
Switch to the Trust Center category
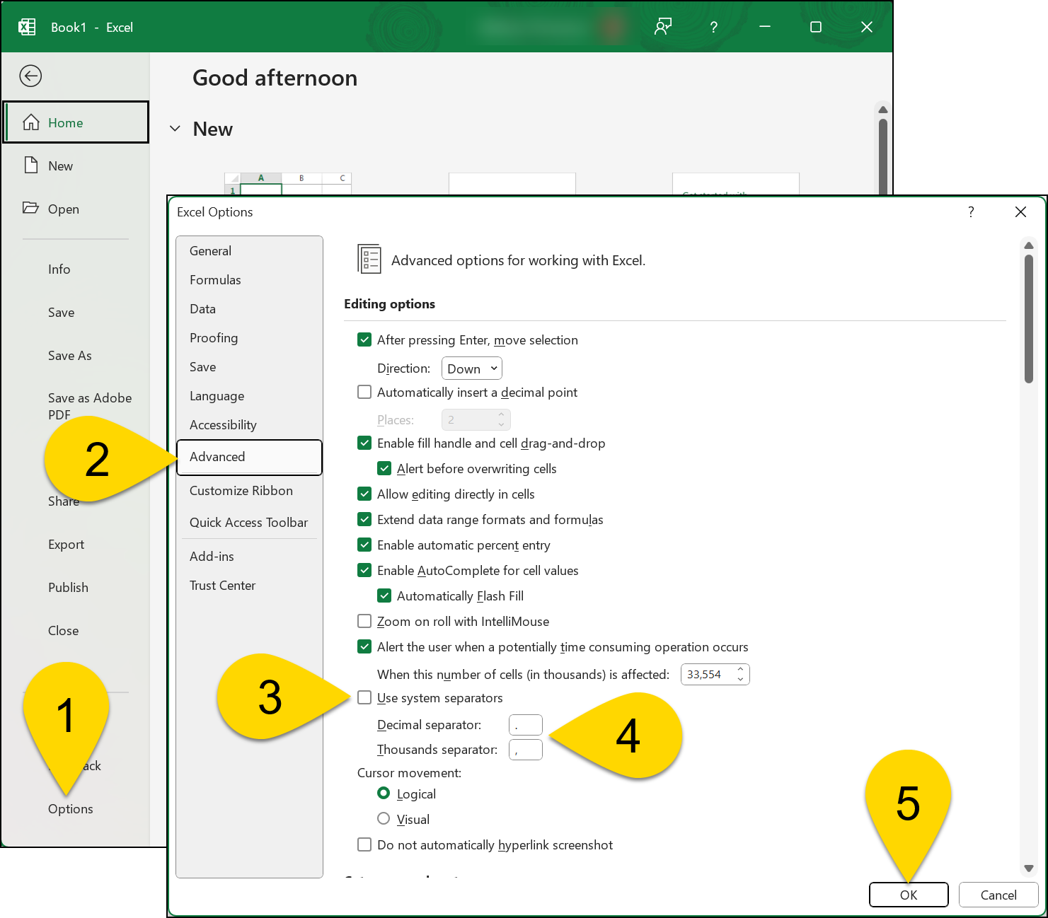[222, 585]
